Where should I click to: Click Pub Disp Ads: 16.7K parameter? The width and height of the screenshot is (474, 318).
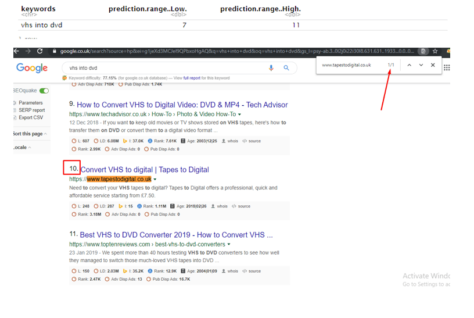168,279
